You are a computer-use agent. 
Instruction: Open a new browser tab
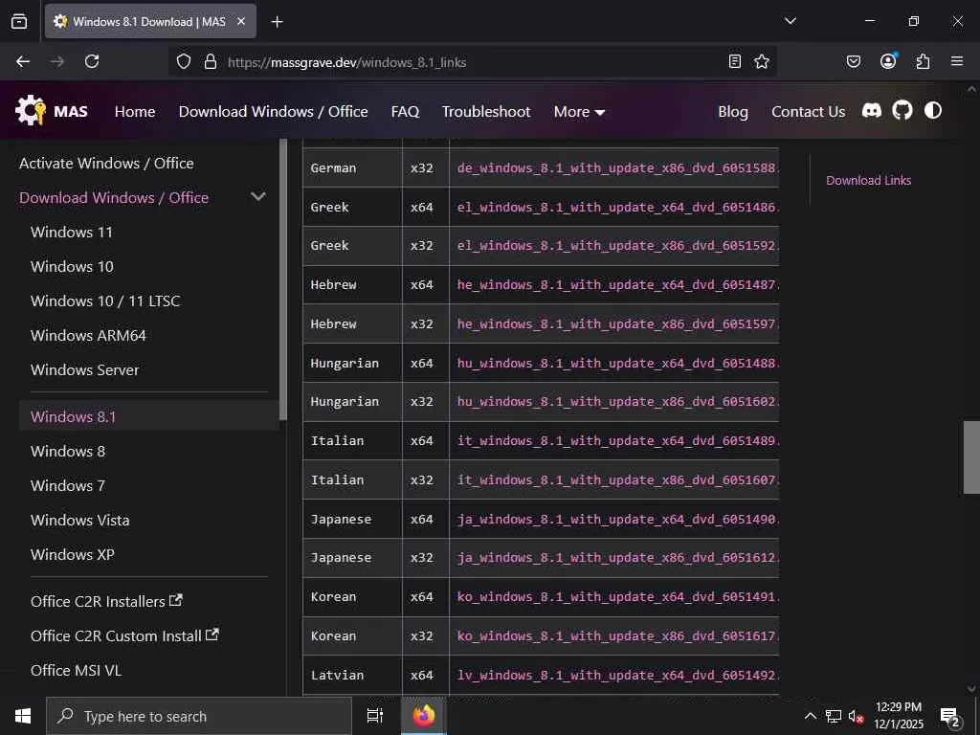click(x=277, y=22)
